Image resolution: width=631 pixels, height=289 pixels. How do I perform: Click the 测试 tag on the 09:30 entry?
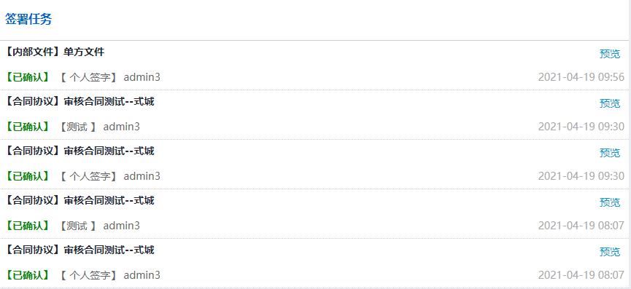(x=79, y=127)
